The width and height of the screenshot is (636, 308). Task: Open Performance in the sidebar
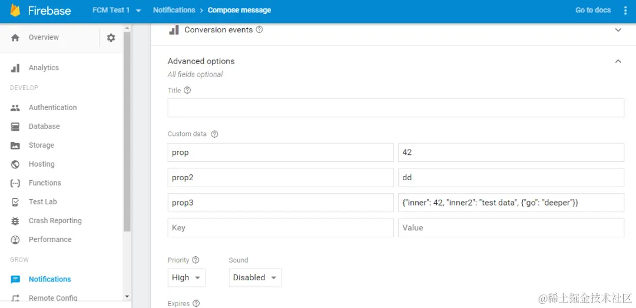click(x=50, y=240)
